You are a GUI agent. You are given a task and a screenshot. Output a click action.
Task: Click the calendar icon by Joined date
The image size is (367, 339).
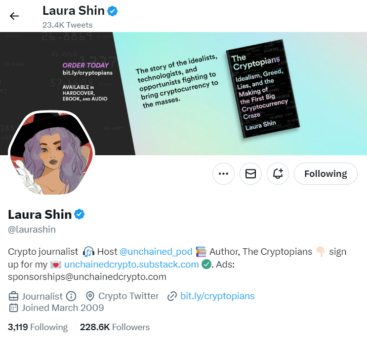[x=13, y=308]
